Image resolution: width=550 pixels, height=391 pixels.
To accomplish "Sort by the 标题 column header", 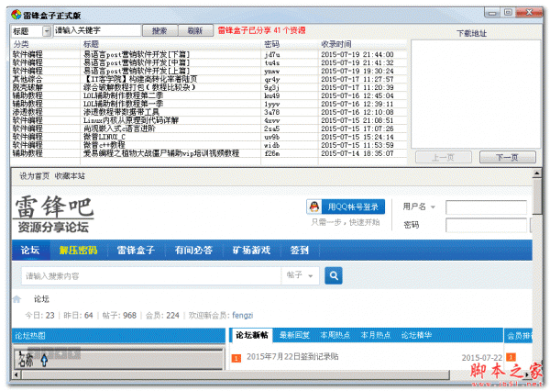I will click(x=91, y=44).
